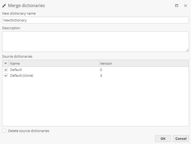The image size is (191, 144).
Task: Click version 3 cell of Default (clone)
Action: 101,76
